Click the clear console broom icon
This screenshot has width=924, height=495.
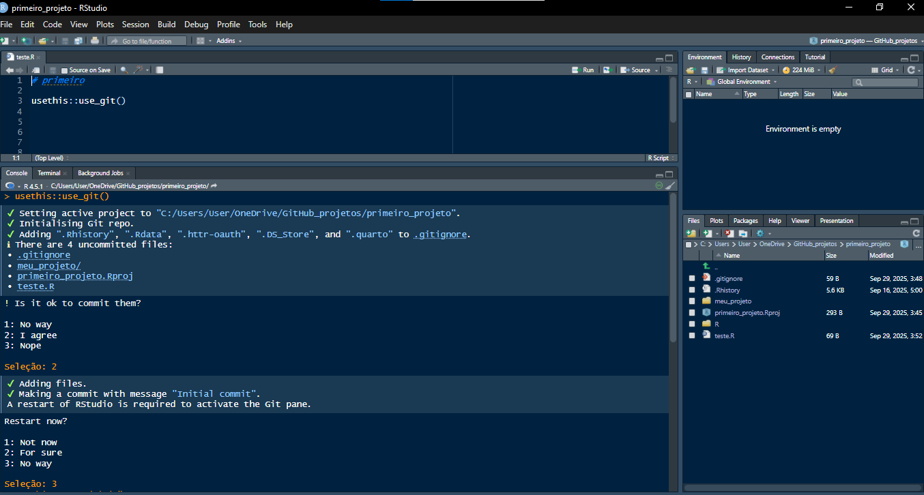[670, 185]
